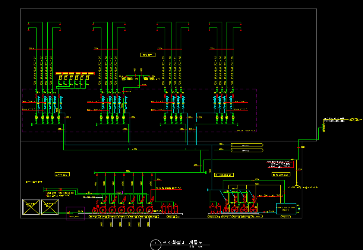363x250 pixels.
Task: Click the 기계실 바닥 트렌치에 배수 note
Action: tap(303, 187)
